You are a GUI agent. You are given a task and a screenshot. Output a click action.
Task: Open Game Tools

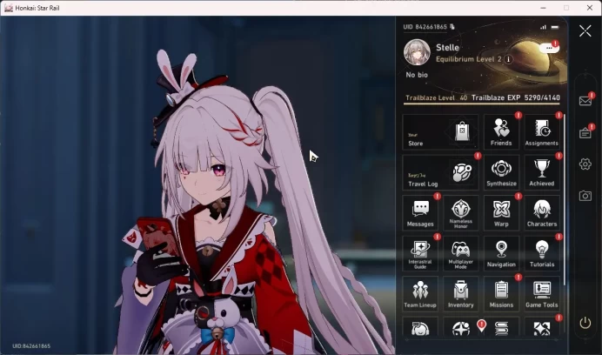tap(542, 294)
